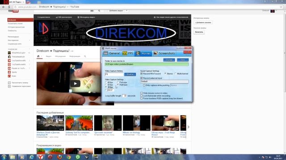Screen dimensions: 286x160
Task: Open Yandex browser from taskbar
Action: coord(41,157)
